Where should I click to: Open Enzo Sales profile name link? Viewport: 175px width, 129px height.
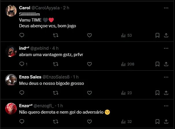coord(30,77)
